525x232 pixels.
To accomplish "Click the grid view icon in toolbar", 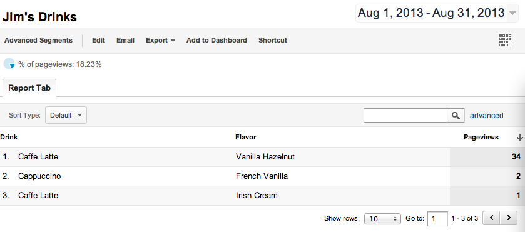I will point(505,40).
